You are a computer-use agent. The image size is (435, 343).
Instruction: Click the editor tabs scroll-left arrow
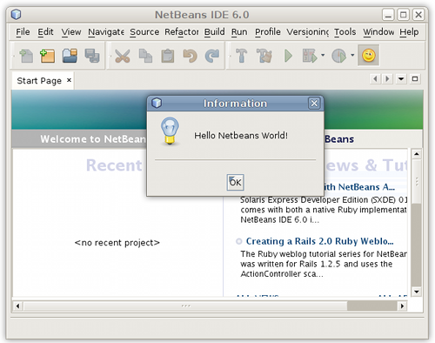(x=375, y=78)
